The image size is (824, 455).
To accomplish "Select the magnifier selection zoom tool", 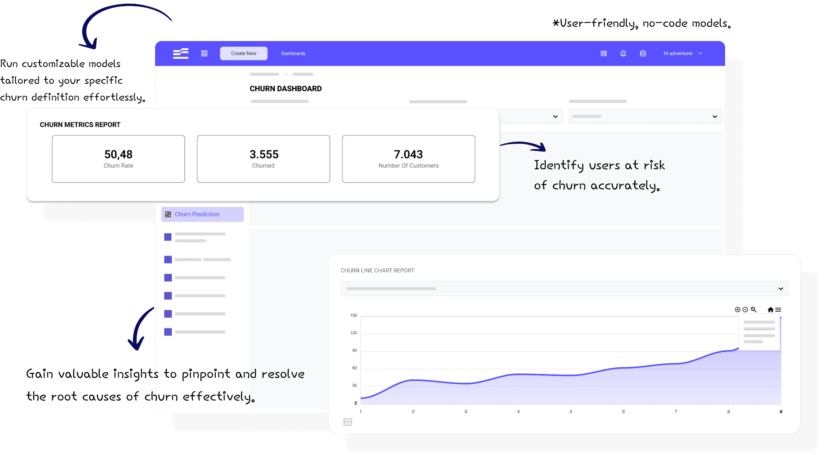I will (x=753, y=310).
